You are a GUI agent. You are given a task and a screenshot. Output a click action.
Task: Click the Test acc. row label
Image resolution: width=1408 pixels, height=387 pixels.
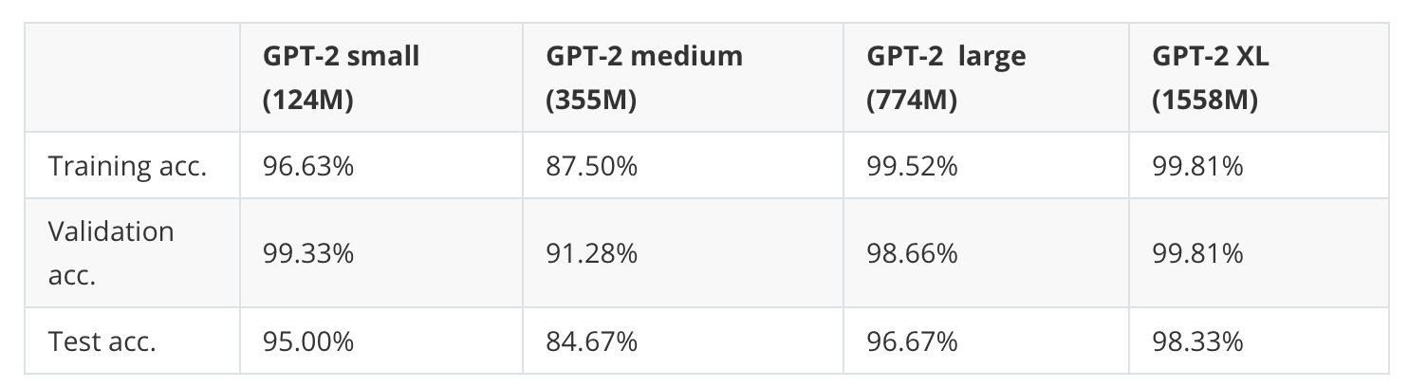point(102,341)
